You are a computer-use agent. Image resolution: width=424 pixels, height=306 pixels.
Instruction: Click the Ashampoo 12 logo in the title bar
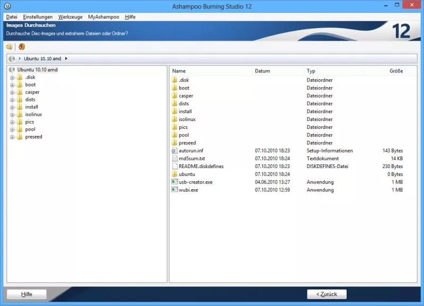7,6
